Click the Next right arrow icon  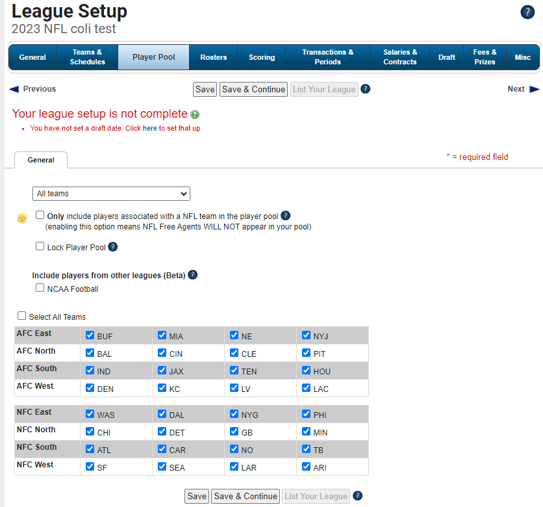[535, 89]
